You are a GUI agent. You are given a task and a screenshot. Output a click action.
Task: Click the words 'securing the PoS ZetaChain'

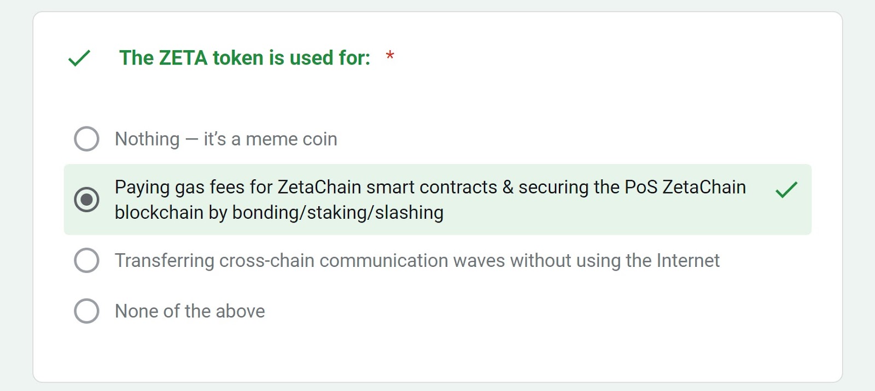click(x=632, y=187)
